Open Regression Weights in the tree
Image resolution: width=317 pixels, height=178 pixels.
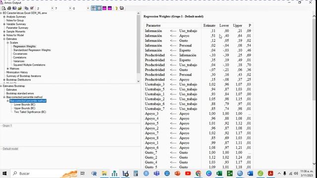[25, 46]
